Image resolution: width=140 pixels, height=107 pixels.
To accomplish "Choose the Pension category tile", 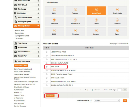I will point(96,32).
